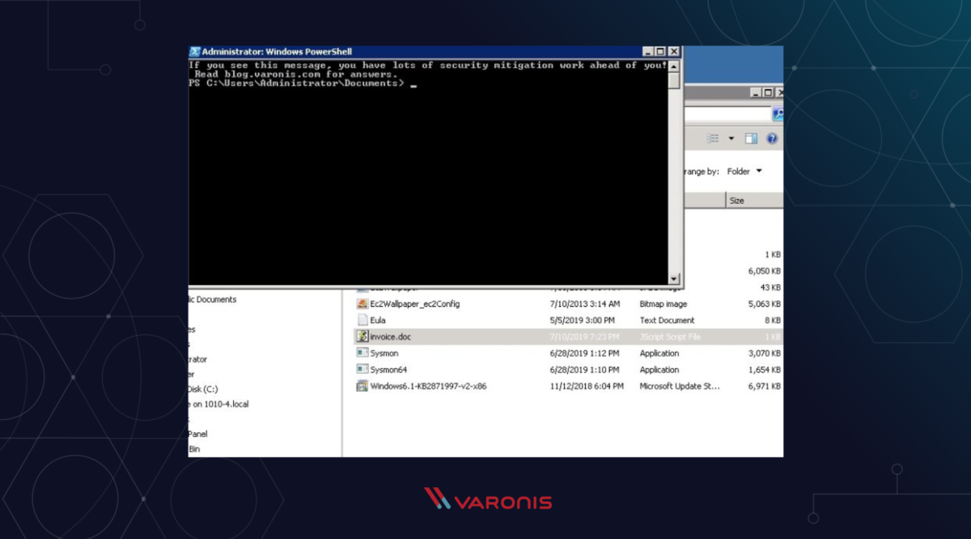Click the Sysmon application icon
Viewport: 971px width, 539px height.
tap(363, 353)
